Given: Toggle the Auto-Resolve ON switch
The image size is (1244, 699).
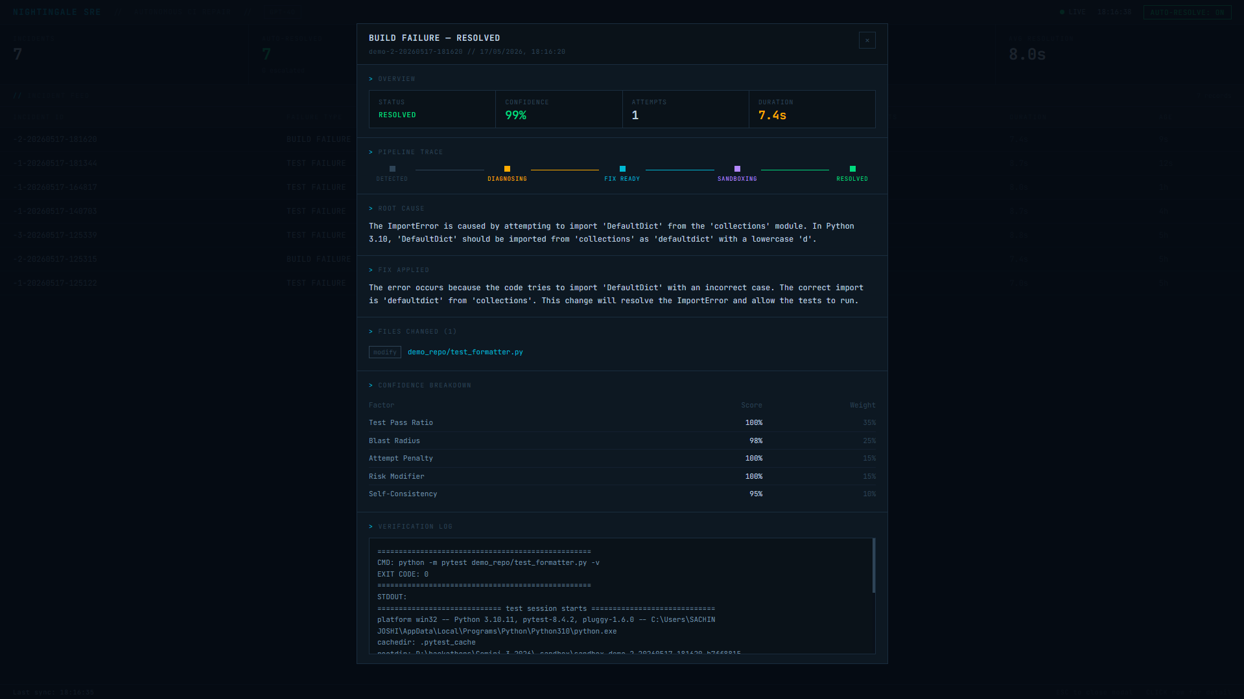Looking at the screenshot, I should point(1187,12).
